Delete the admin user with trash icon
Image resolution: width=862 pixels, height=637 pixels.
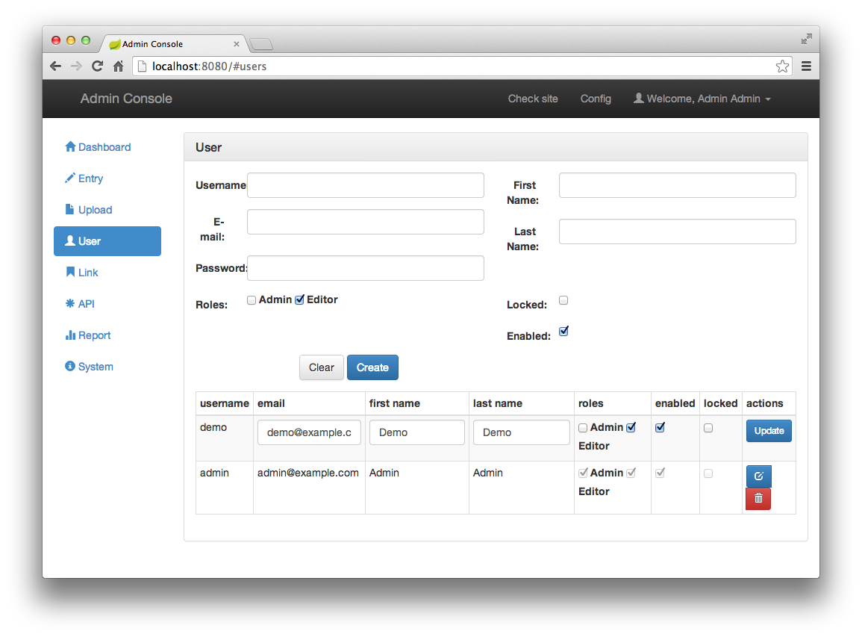(759, 499)
